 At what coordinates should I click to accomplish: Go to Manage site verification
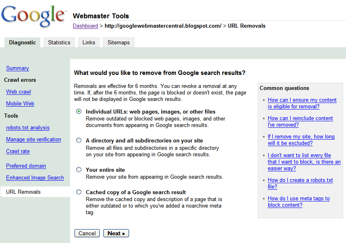(33, 139)
